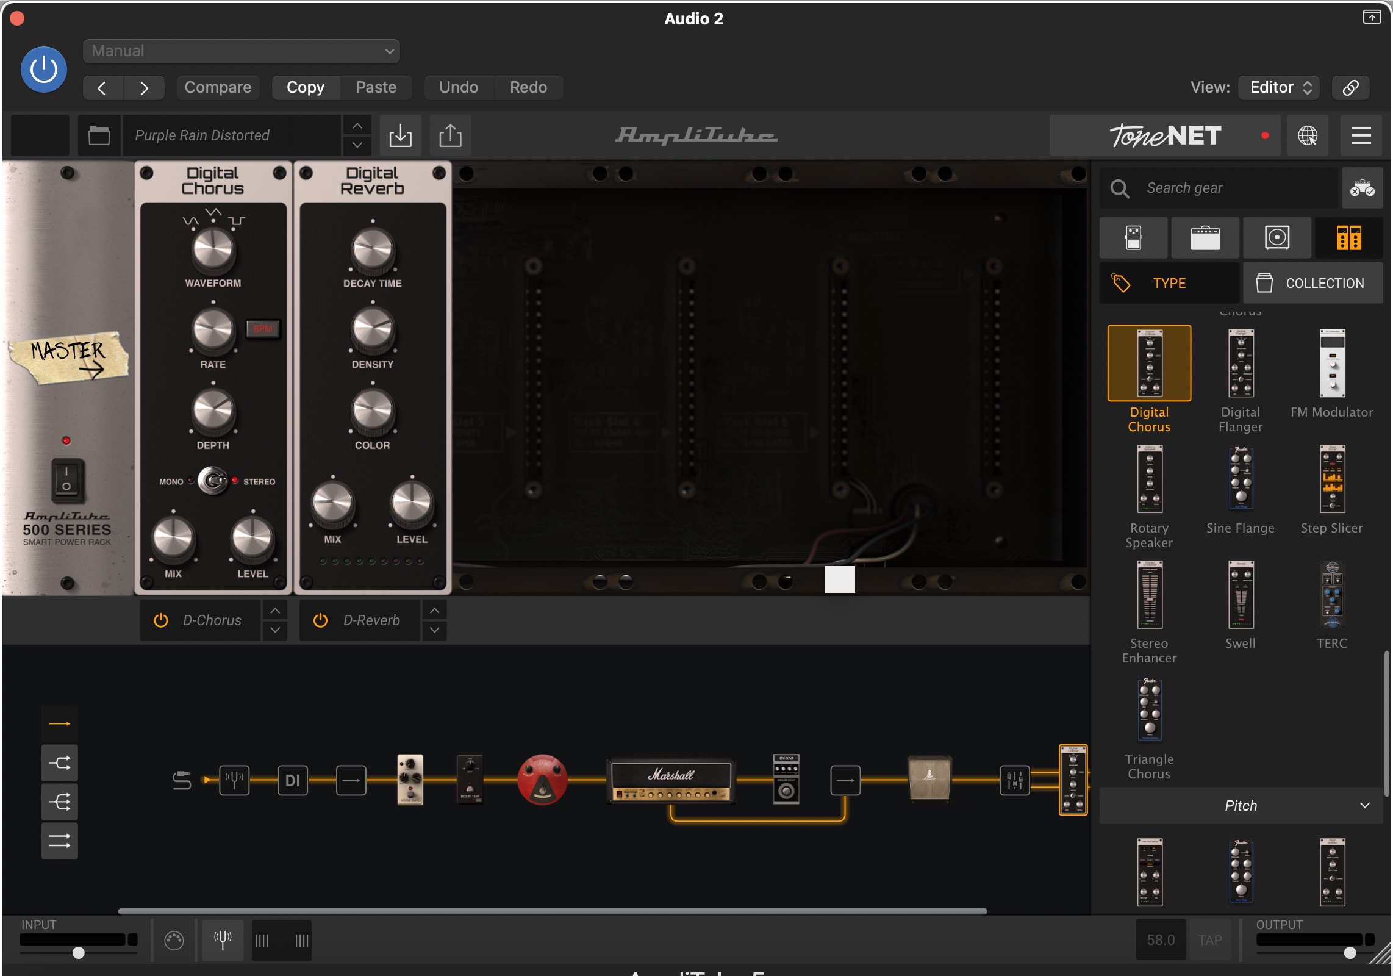Image resolution: width=1393 pixels, height=976 pixels.
Task: Click the up chevron next to D-Chorus
Action: coord(275,611)
